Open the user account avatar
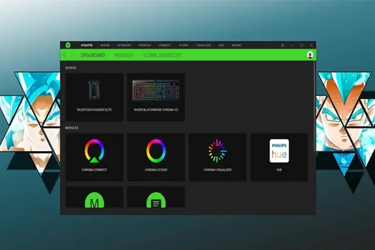375x250 pixels. (x=310, y=55)
